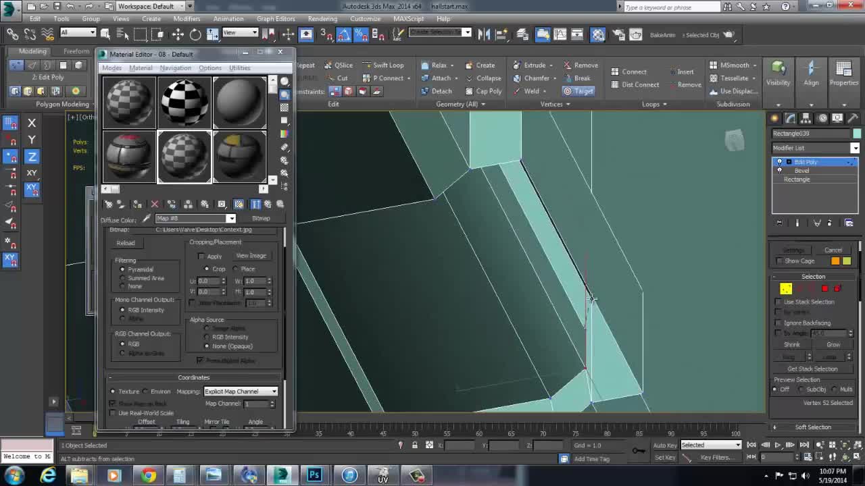Open the selection filter All dropdown
This screenshot has height=486, width=865.
click(78, 32)
